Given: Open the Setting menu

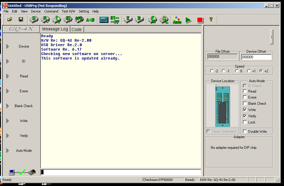Looking at the screenshot, I should tap(84, 11).
